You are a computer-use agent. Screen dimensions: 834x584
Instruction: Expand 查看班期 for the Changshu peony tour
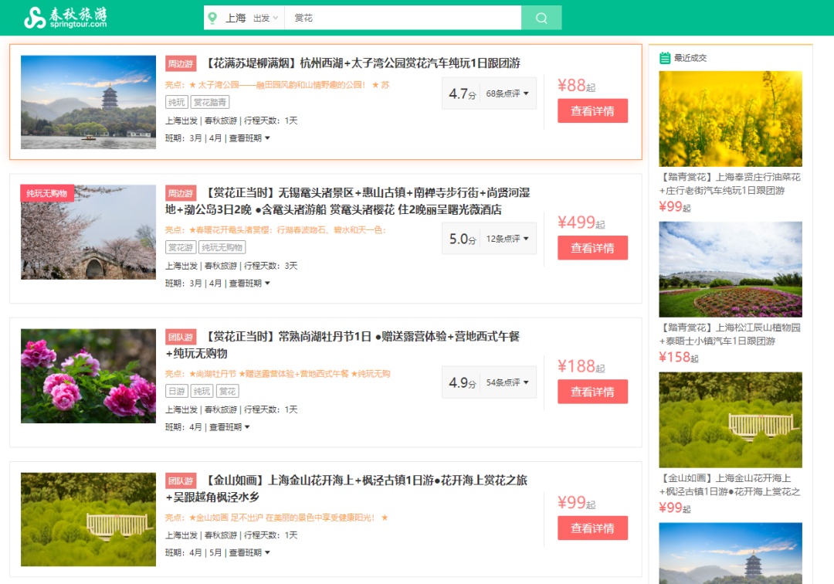click(229, 427)
